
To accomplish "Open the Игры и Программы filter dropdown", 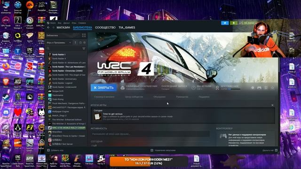I will (x=59, y=43).
